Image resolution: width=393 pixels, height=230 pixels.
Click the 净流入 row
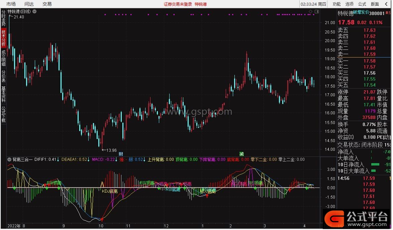pos(364,152)
